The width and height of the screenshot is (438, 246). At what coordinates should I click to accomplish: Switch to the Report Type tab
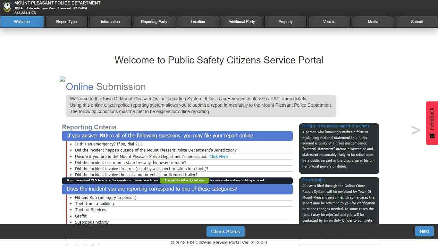click(x=66, y=22)
